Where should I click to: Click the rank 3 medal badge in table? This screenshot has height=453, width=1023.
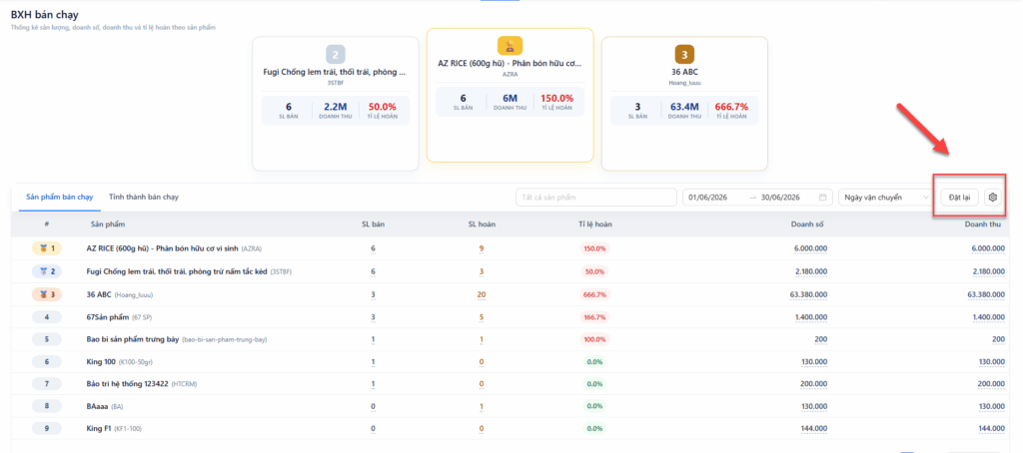(x=46, y=294)
